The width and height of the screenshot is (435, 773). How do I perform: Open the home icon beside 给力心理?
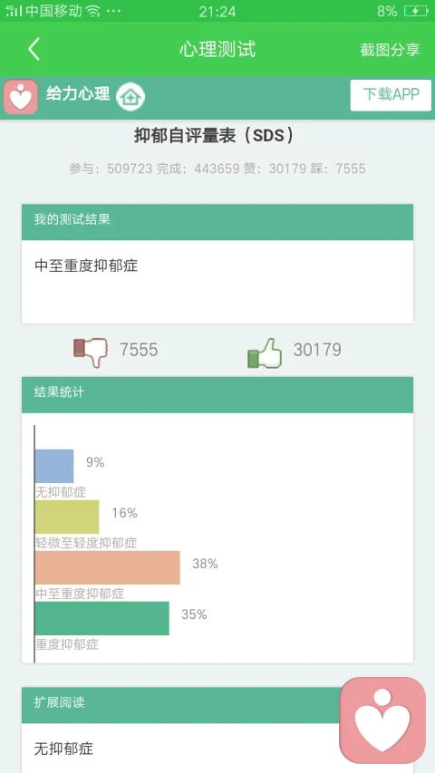[130, 97]
